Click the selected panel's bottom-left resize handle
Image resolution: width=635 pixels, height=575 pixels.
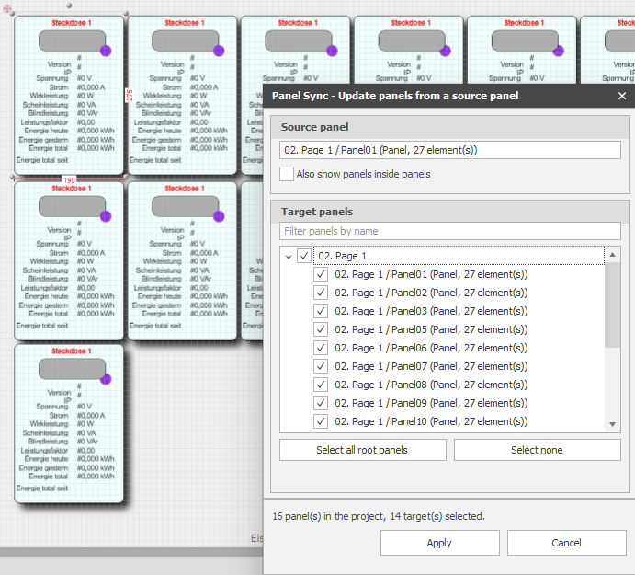pos(12,178)
